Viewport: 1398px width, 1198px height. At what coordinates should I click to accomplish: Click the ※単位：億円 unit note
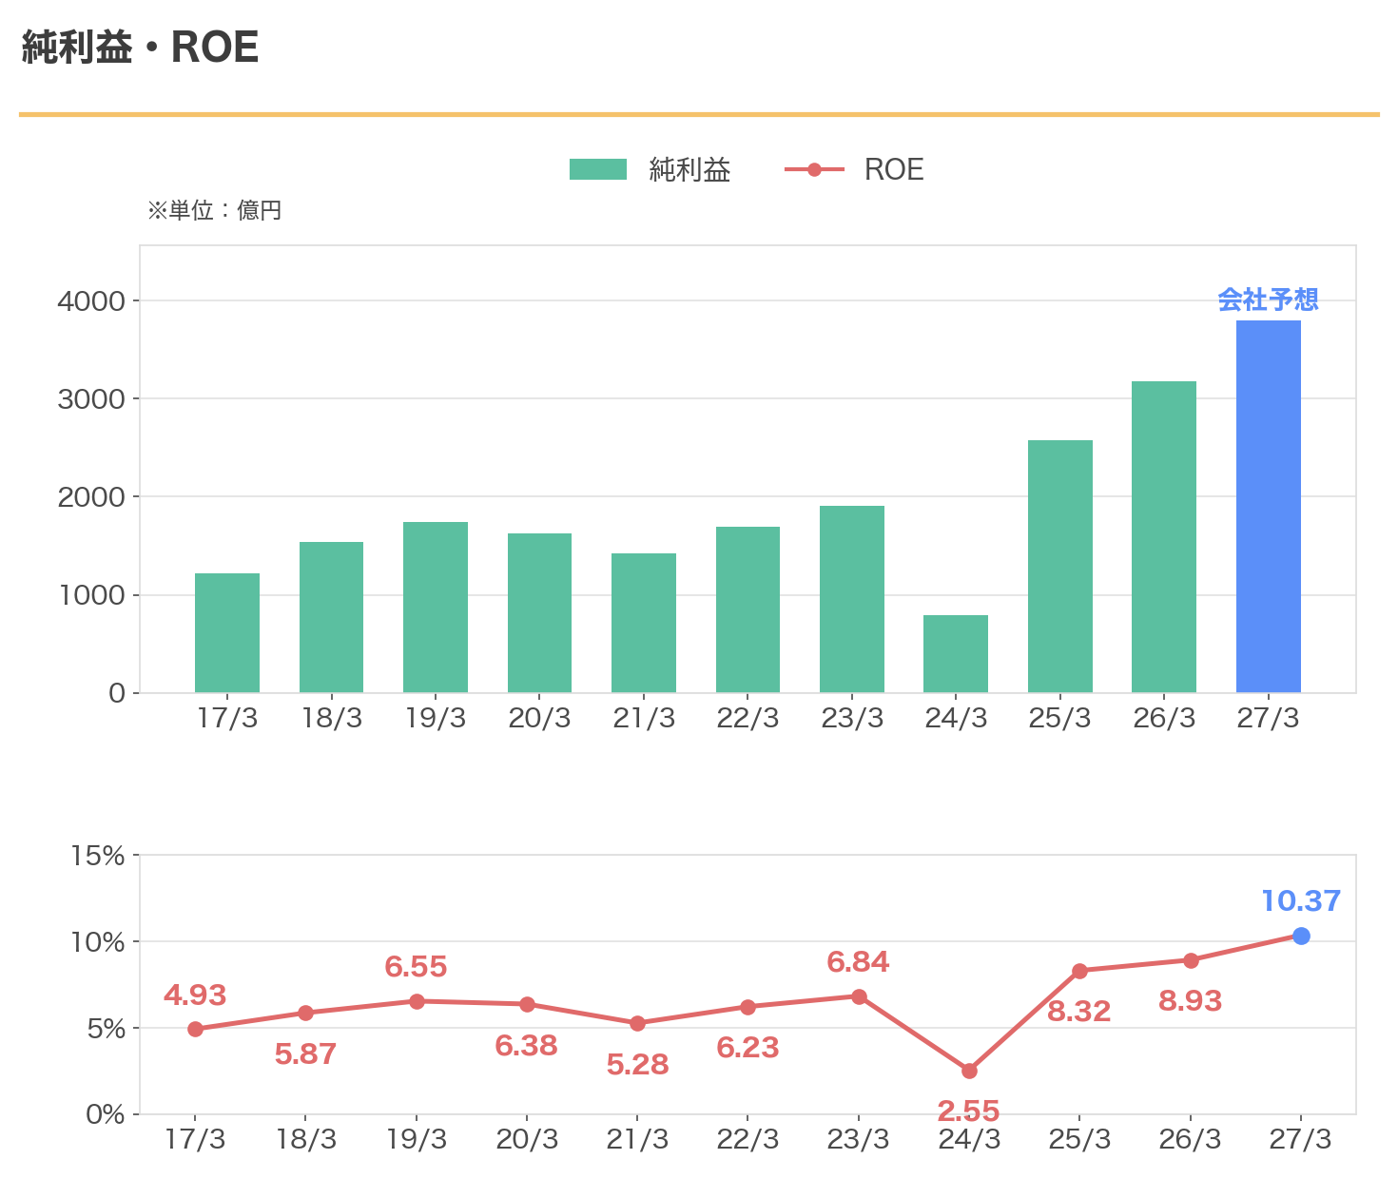pos(215,210)
